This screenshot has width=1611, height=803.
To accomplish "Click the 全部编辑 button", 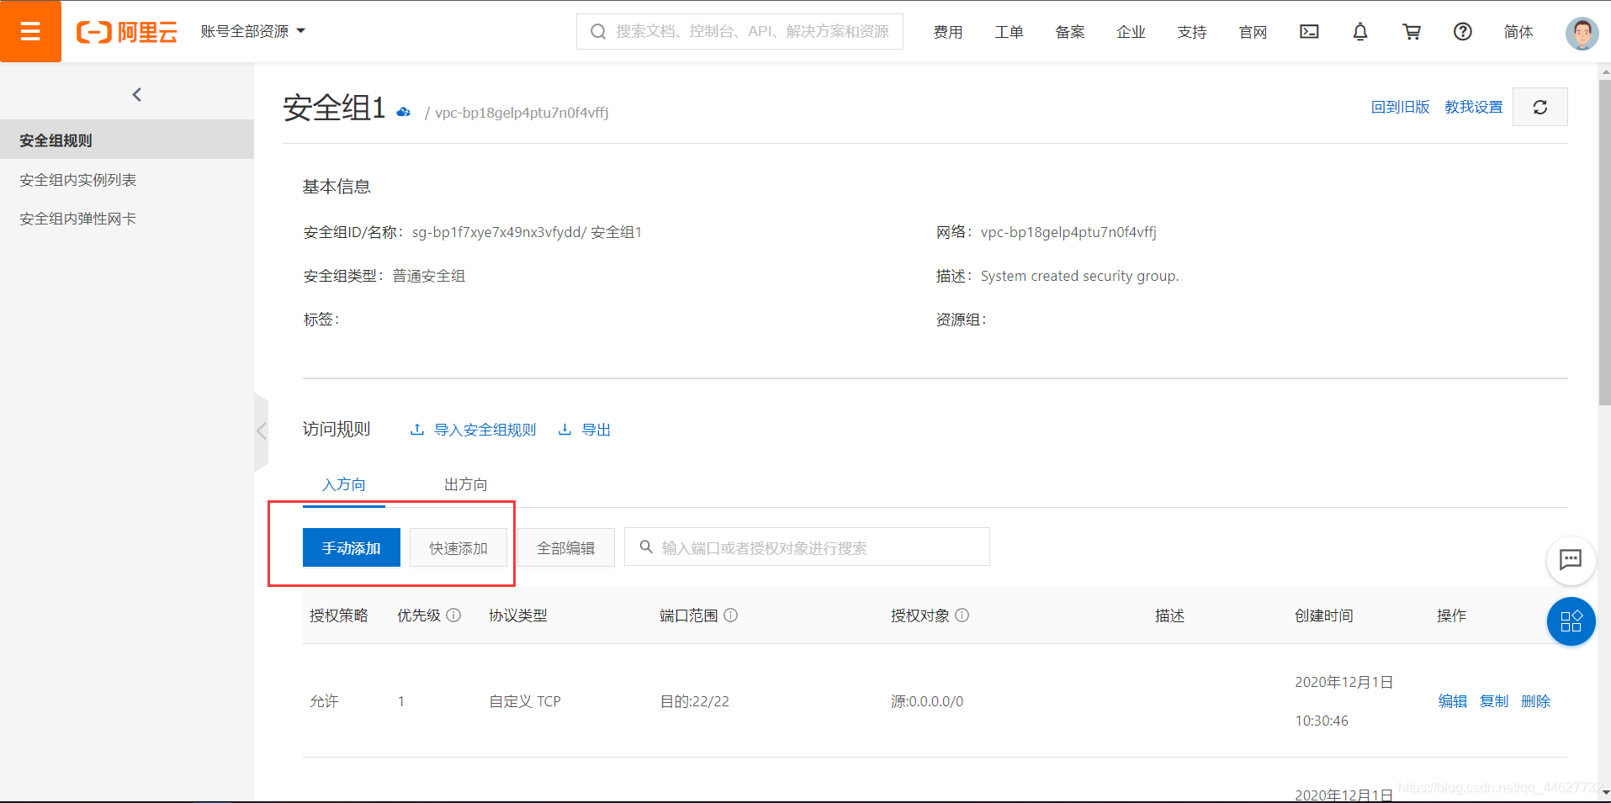I will pyautogui.click(x=565, y=547).
